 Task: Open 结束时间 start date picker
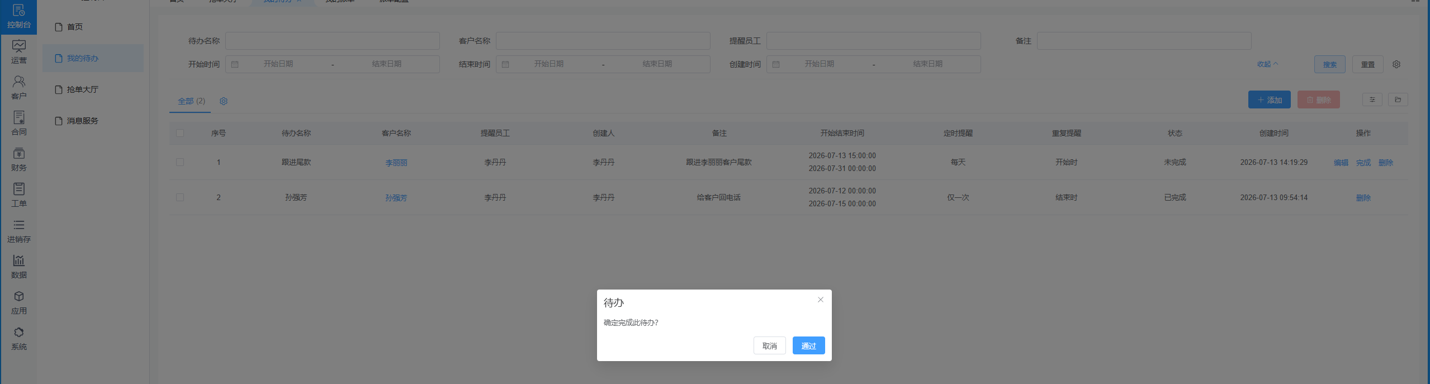(x=549, y=64)
